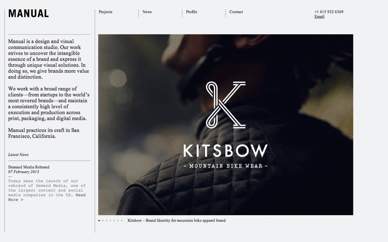Viewport: 388px width, 242px height.
Task: Select the third slideshow dot
Action: pos(107,221)
